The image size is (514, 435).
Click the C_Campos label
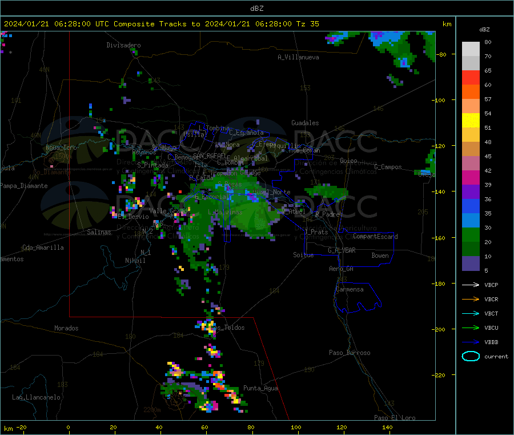pyautogui.click(x=388, y=167)
